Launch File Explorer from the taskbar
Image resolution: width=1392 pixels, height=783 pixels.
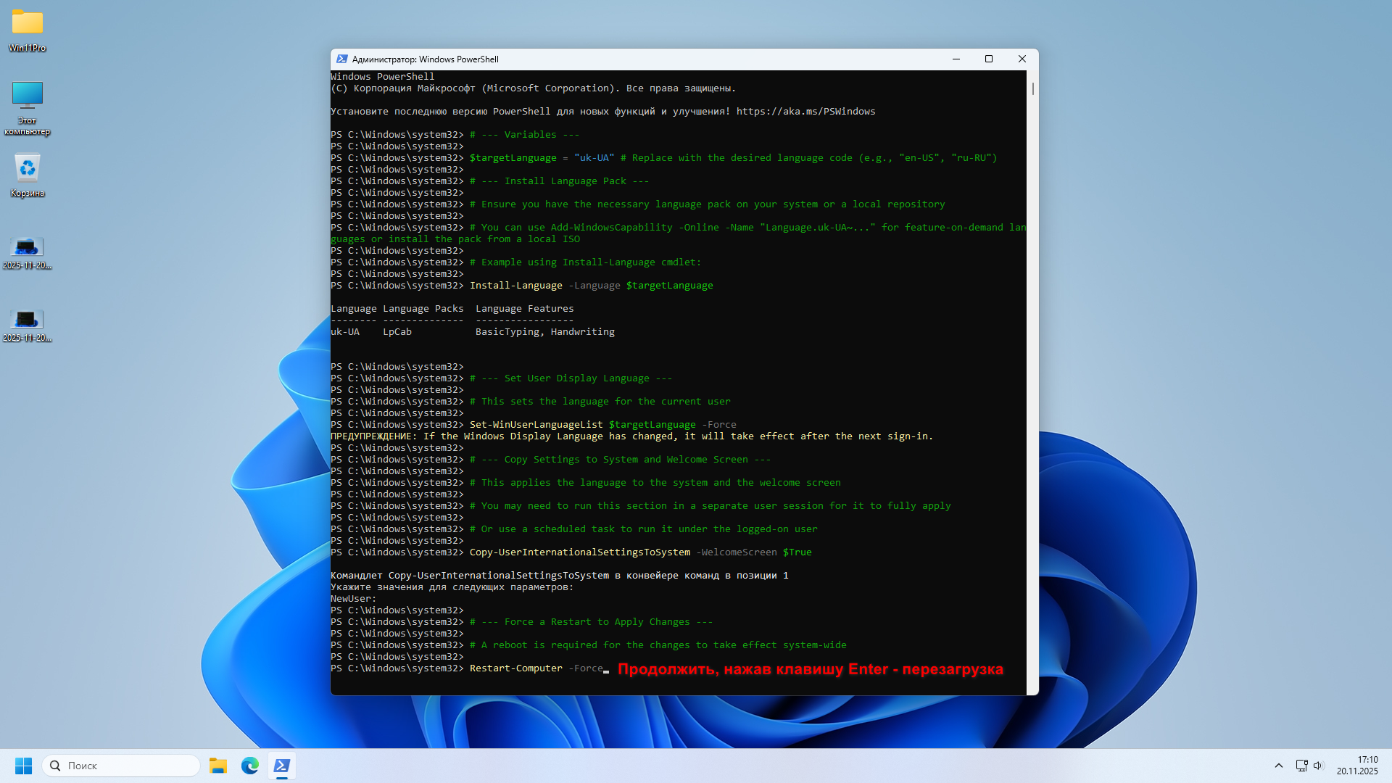(x=218, y=766)
